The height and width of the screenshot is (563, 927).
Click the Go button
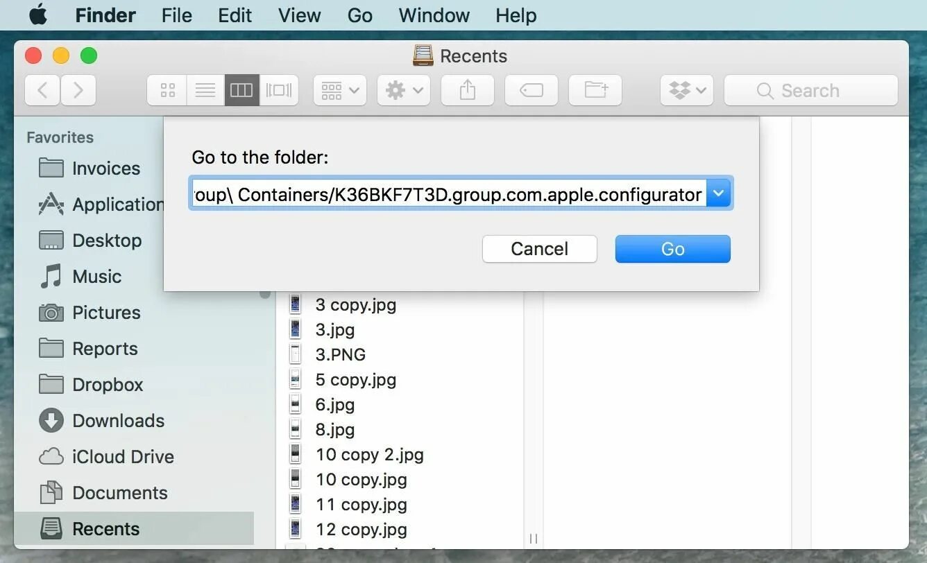[x=673, y=249]
